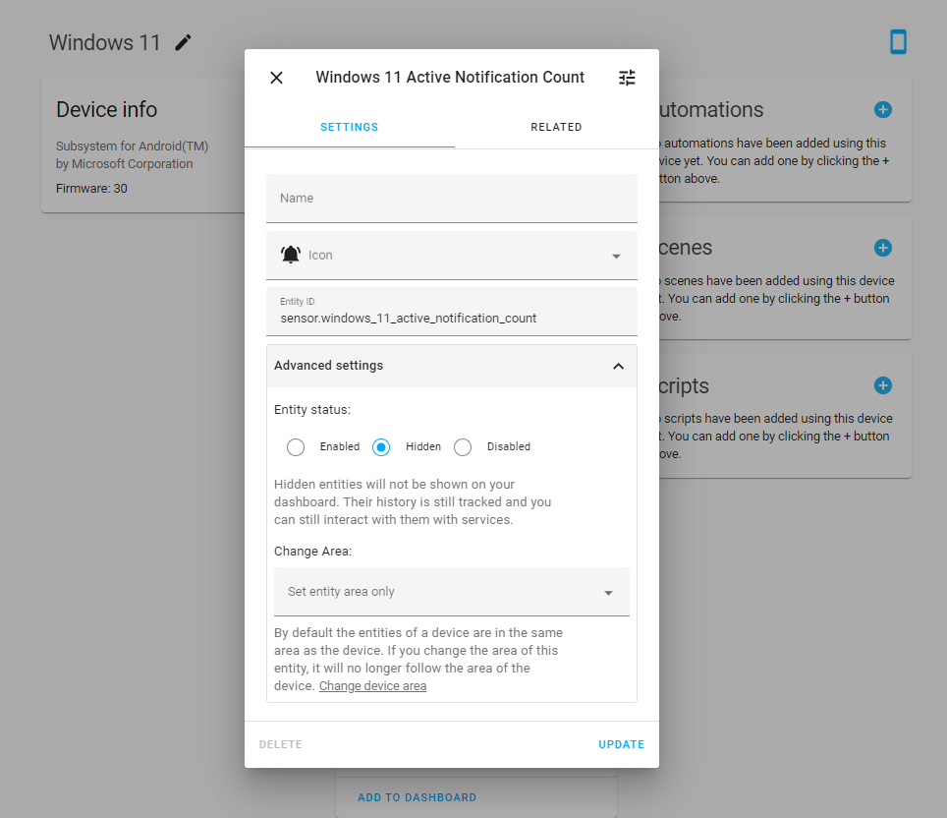Open the Icon picker dropdown arrow
Image resolution: width=947 pixels, height=818 pixels.
point(616,256)
